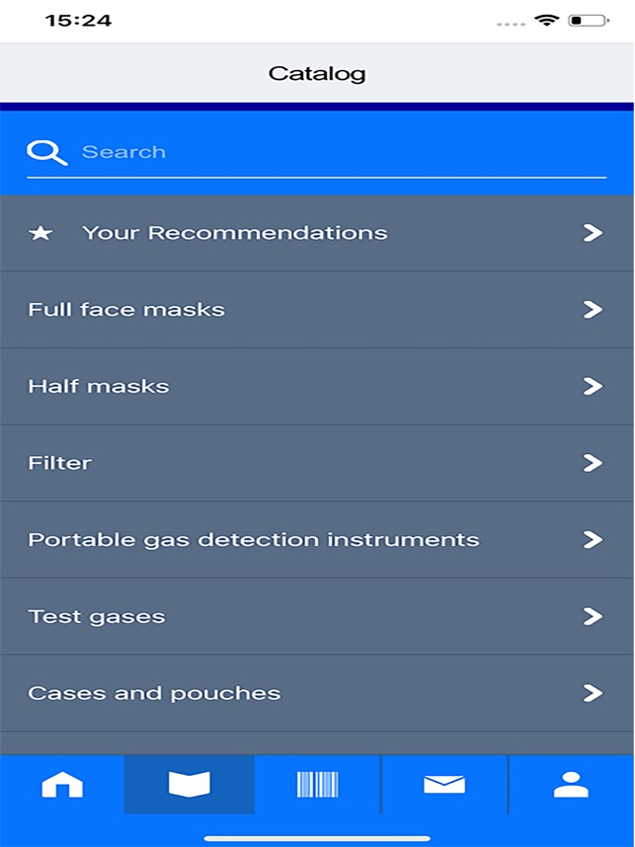This screenshot has width=635, height=847.
Task: Open the Half masks category
Action: (99, 386)
